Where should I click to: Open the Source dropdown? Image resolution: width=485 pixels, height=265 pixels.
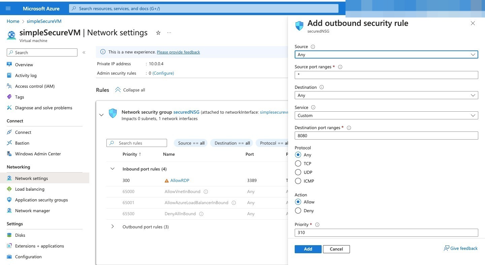(386, 54)
